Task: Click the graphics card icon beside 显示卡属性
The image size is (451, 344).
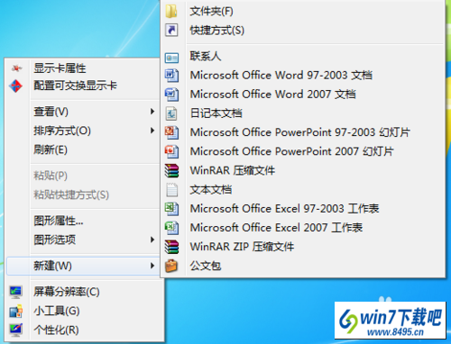Action: point(16,68)
